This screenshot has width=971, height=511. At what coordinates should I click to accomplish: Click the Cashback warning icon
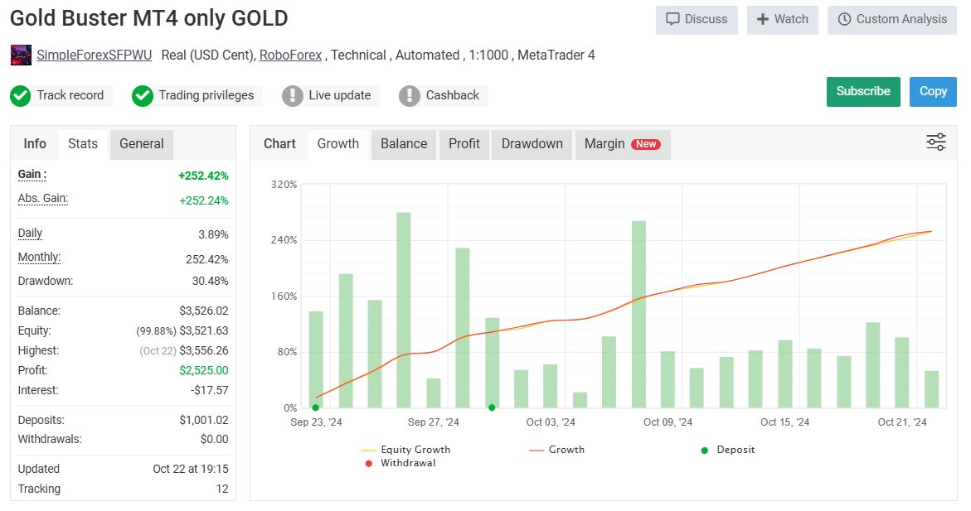(410, 96)
